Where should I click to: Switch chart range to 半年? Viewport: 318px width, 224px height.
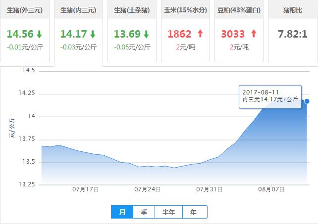(168, 212)
